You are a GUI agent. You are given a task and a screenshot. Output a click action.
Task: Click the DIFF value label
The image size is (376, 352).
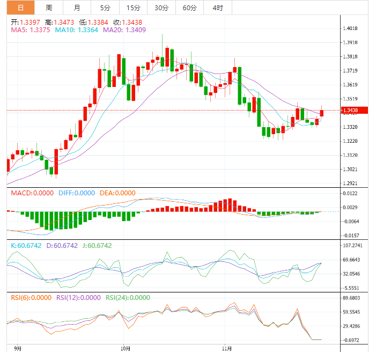75,193
